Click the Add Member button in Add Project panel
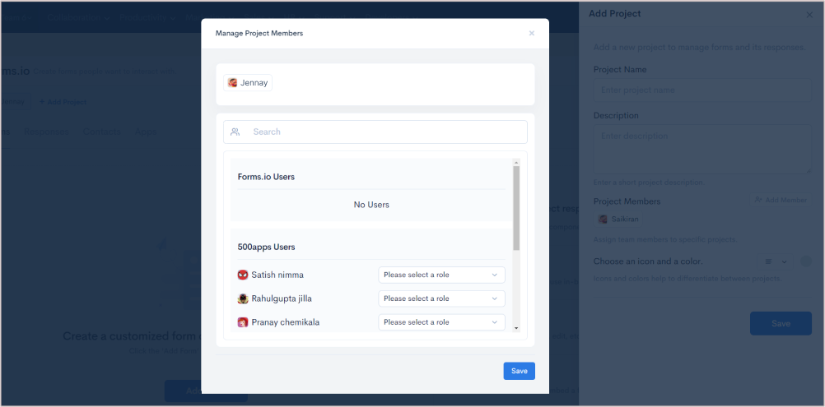Image resolution: width=825 pixels, height=407 pixels. [x=780, y=200]
